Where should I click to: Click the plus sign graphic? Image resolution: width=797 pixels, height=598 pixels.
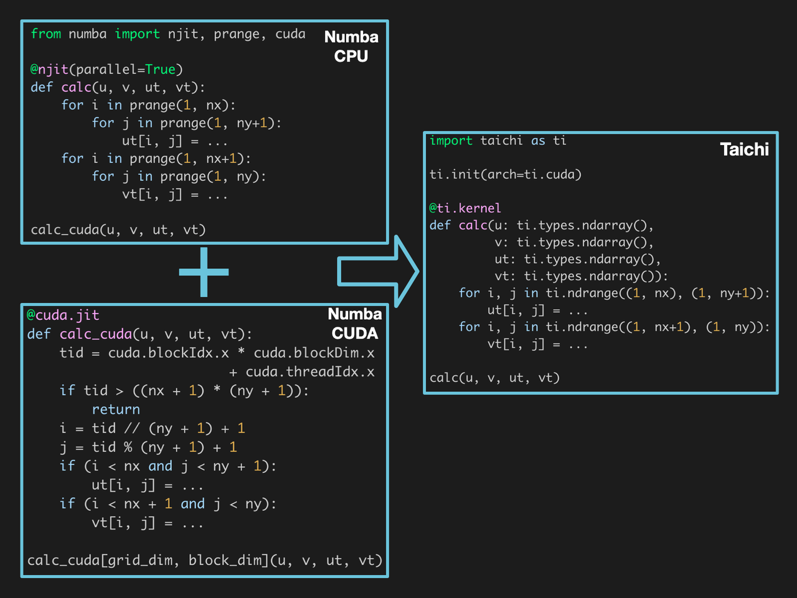tap(204, 272)
